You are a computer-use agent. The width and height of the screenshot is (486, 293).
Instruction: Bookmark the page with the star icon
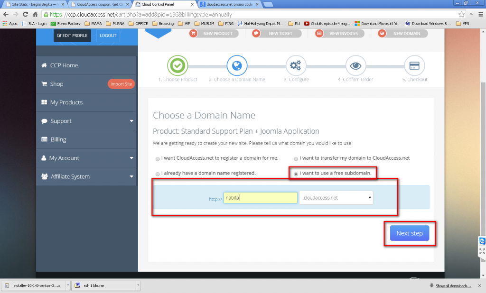pyautogui.click(x=461, y=14)
